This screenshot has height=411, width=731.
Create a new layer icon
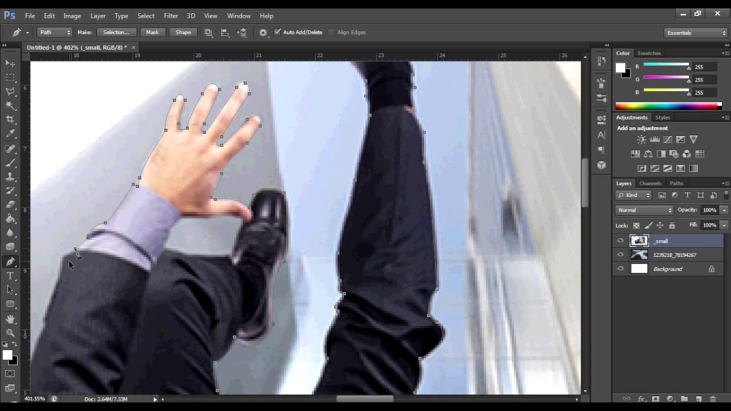[x=698, y=399]
